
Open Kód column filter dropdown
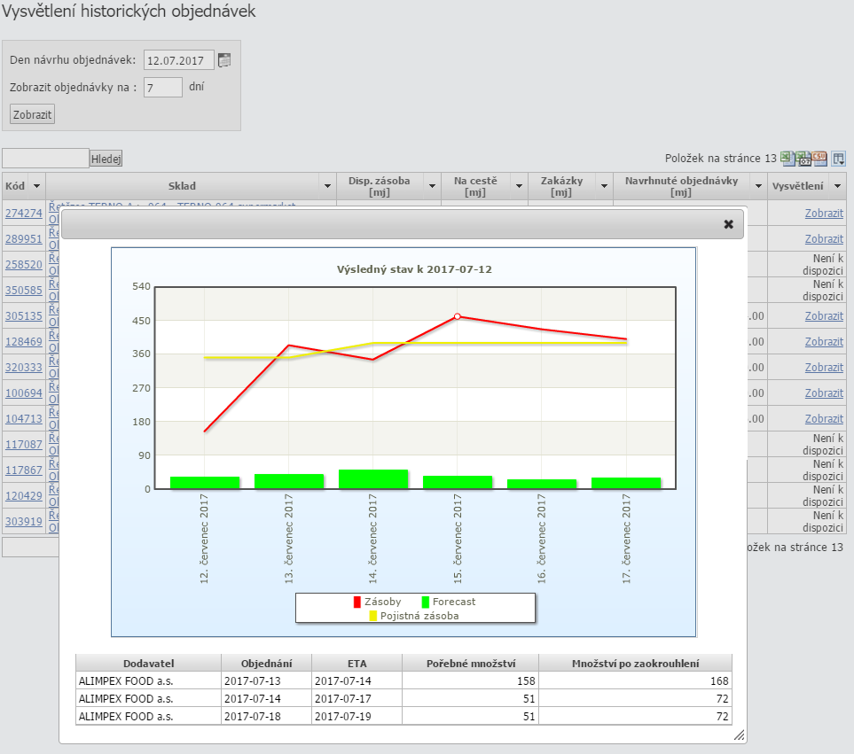pyautogui.click(x=36, y=186)
